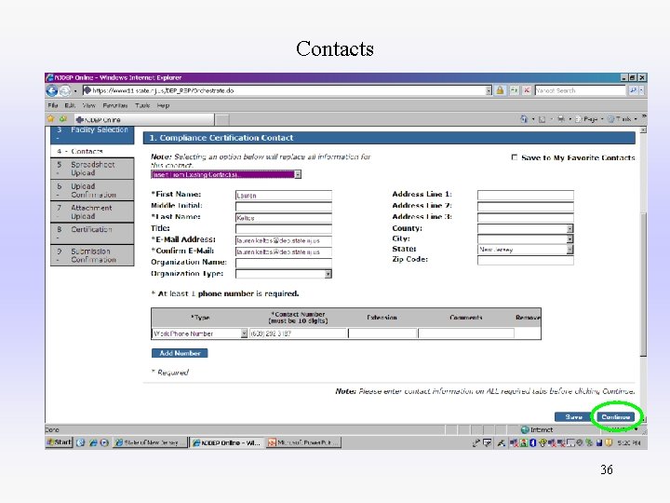Open the Tools menu in menu bar
Viewport: 670px width, 503px height.
click(x=142, y=105)
